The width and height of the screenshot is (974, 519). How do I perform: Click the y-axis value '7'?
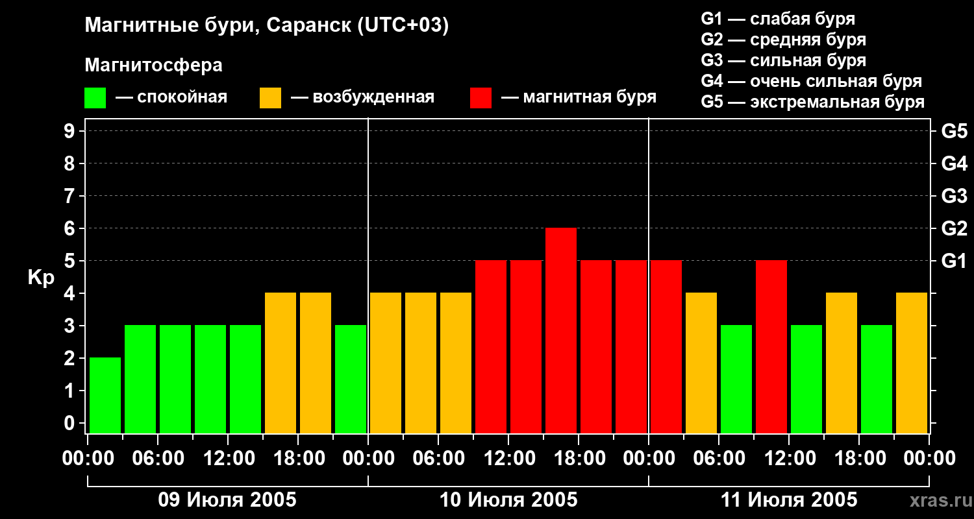(71, 196)
